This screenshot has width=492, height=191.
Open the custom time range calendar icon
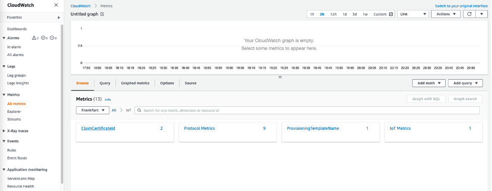(x=391, y=14)
